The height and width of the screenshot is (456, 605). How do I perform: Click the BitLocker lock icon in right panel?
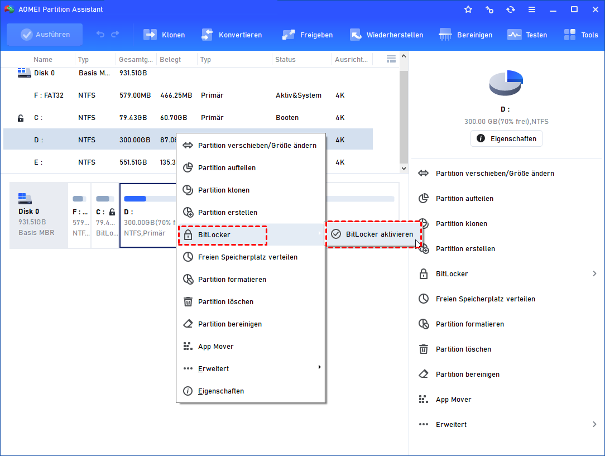tap(424, 274)
